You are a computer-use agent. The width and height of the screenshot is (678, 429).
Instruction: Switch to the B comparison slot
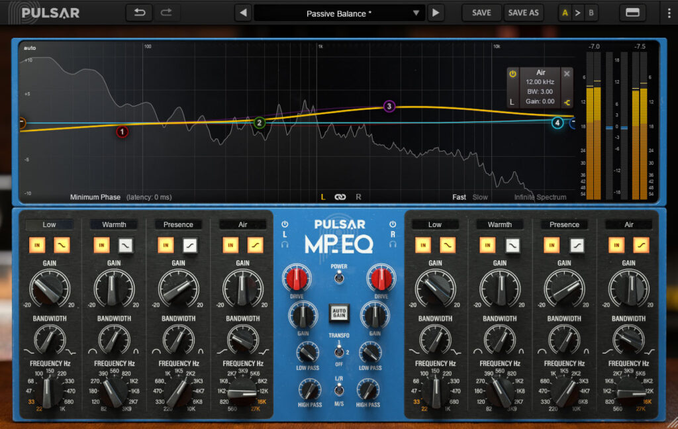pyautogui.click(x=591, y=13)
